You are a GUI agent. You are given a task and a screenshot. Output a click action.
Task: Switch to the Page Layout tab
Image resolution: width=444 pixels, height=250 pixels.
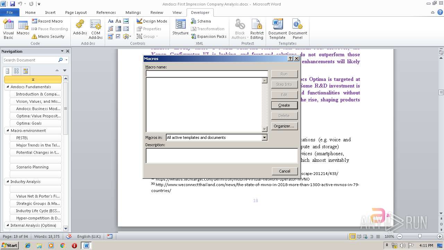coord(76,12)
